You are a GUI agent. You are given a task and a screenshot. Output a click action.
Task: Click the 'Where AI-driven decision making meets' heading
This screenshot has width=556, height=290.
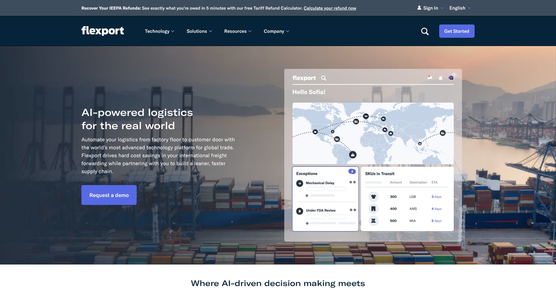[278, 283]
